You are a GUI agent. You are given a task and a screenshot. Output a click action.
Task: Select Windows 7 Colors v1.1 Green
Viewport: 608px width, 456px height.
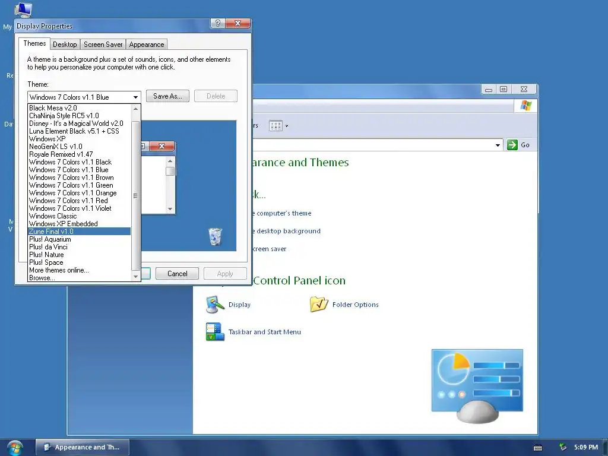[80, 185]
